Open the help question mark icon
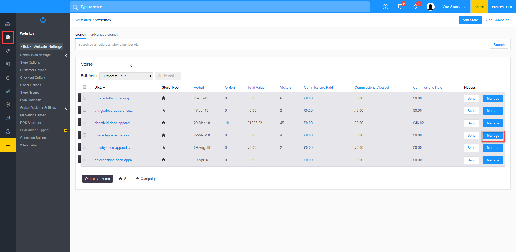The height and width of the screenshot is (252, 516). point(385,7)
